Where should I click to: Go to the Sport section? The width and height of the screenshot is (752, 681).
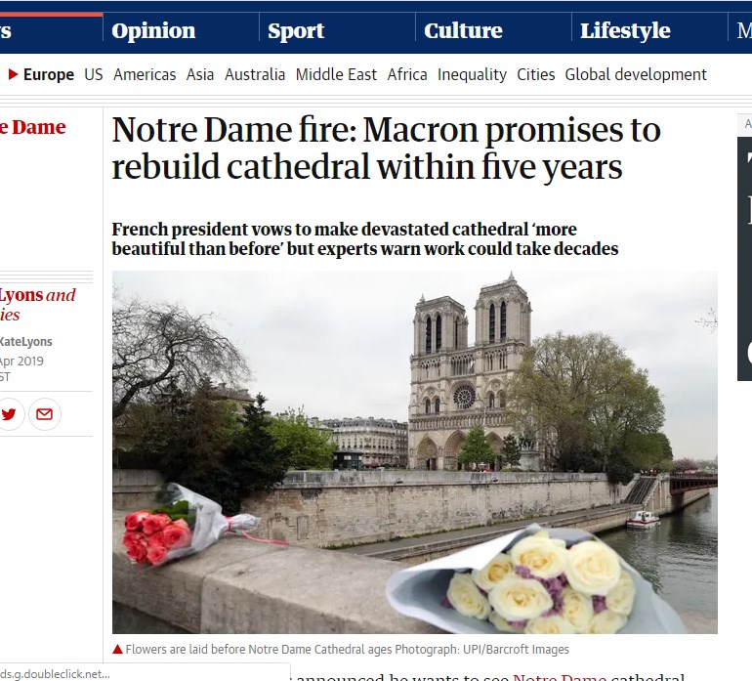coord(296,31)
